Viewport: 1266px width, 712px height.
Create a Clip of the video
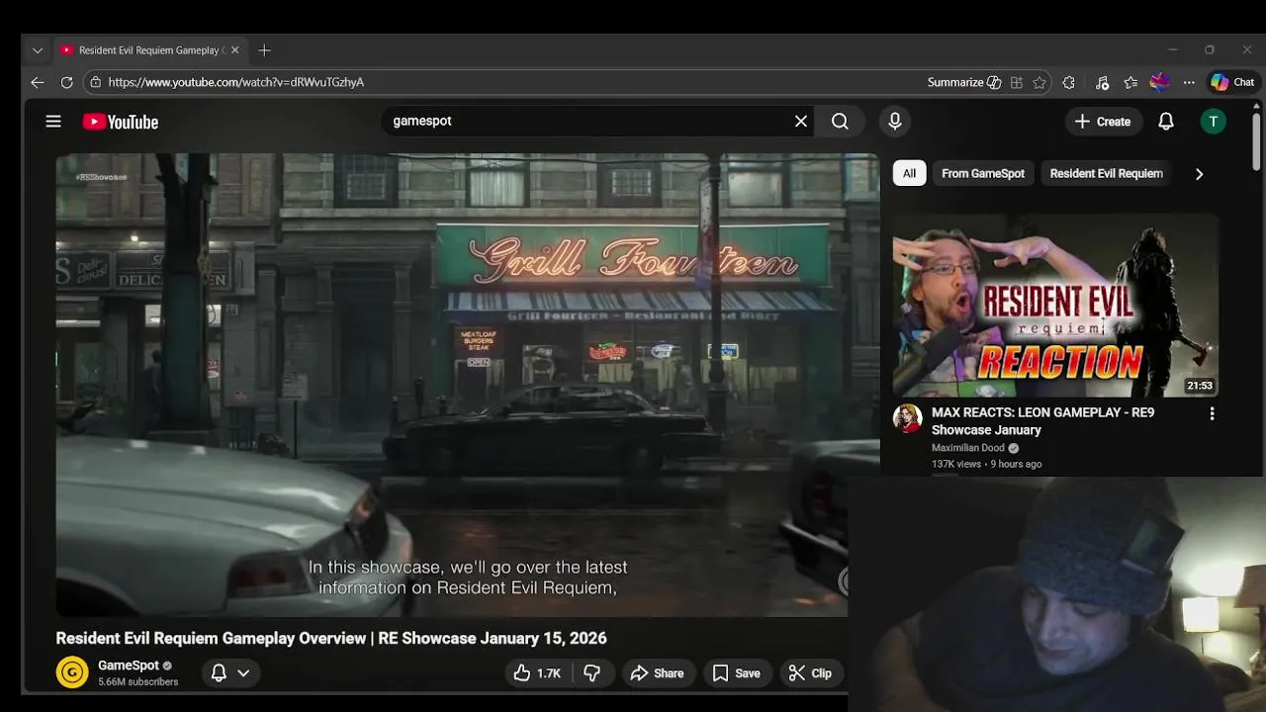pos(810,672)
